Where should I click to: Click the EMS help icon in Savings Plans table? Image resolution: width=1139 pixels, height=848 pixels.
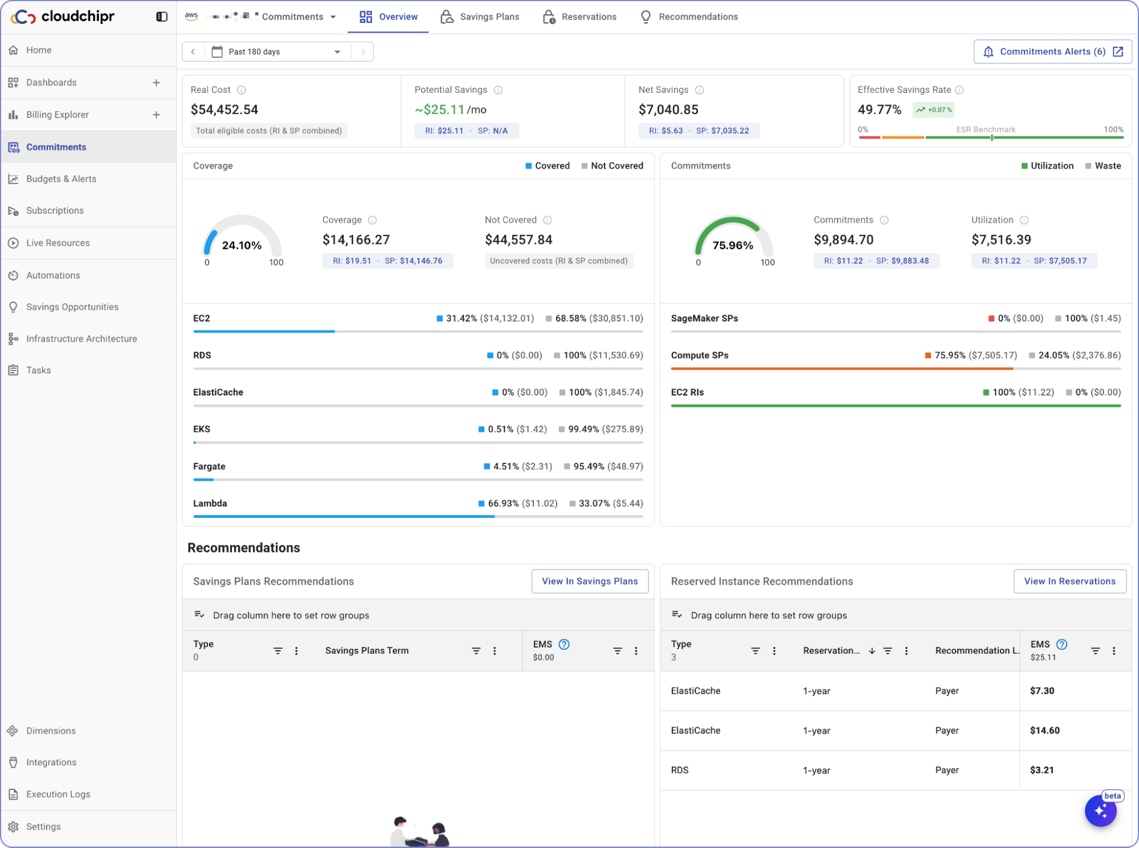pos(564,644)
